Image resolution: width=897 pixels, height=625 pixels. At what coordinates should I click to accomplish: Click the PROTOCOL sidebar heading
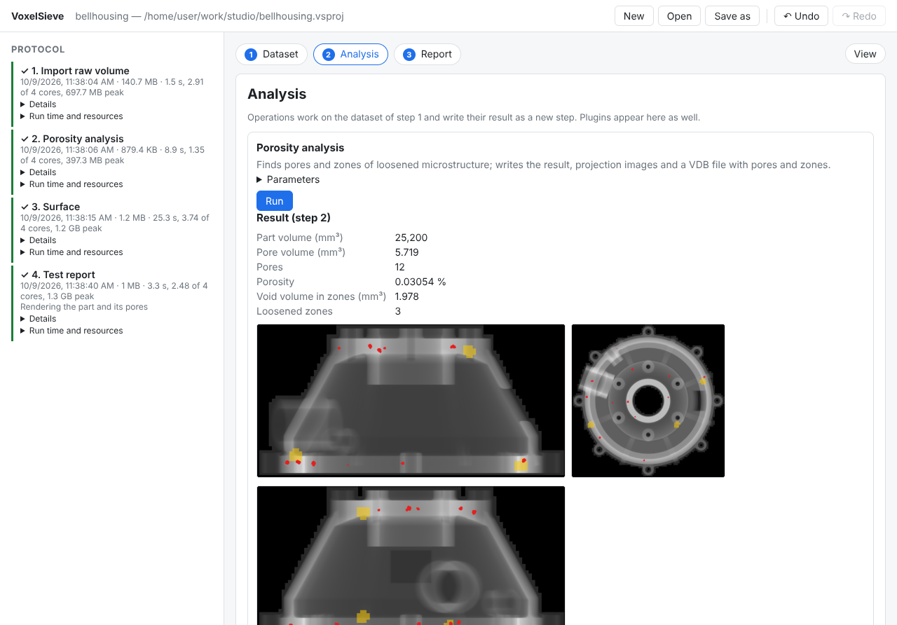click(x=38, y=50)
